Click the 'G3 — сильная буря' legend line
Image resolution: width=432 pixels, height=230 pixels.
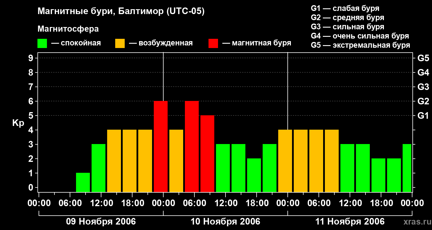coord(347,27)
